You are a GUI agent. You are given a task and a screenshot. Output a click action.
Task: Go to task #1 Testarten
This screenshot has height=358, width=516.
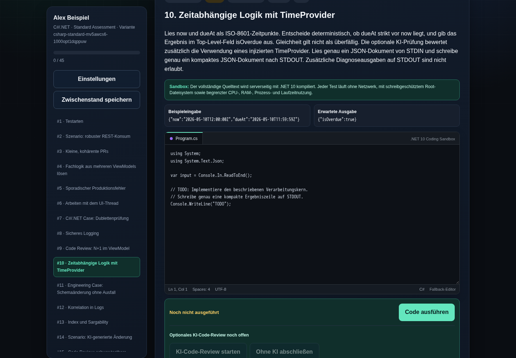(97, 121)
